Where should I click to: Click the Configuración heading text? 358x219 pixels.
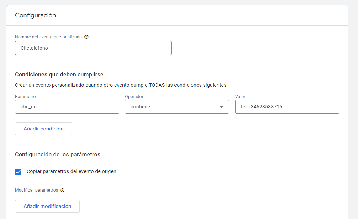click(x=35, y=15)
